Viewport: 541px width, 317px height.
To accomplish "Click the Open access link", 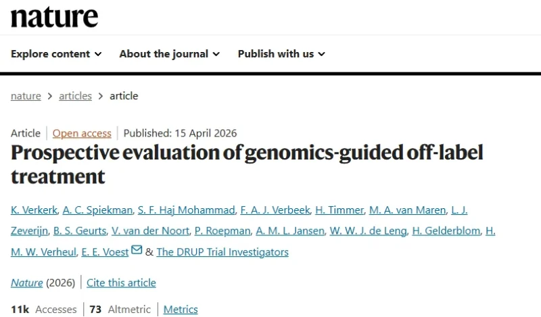I will [x=82, y=133].
